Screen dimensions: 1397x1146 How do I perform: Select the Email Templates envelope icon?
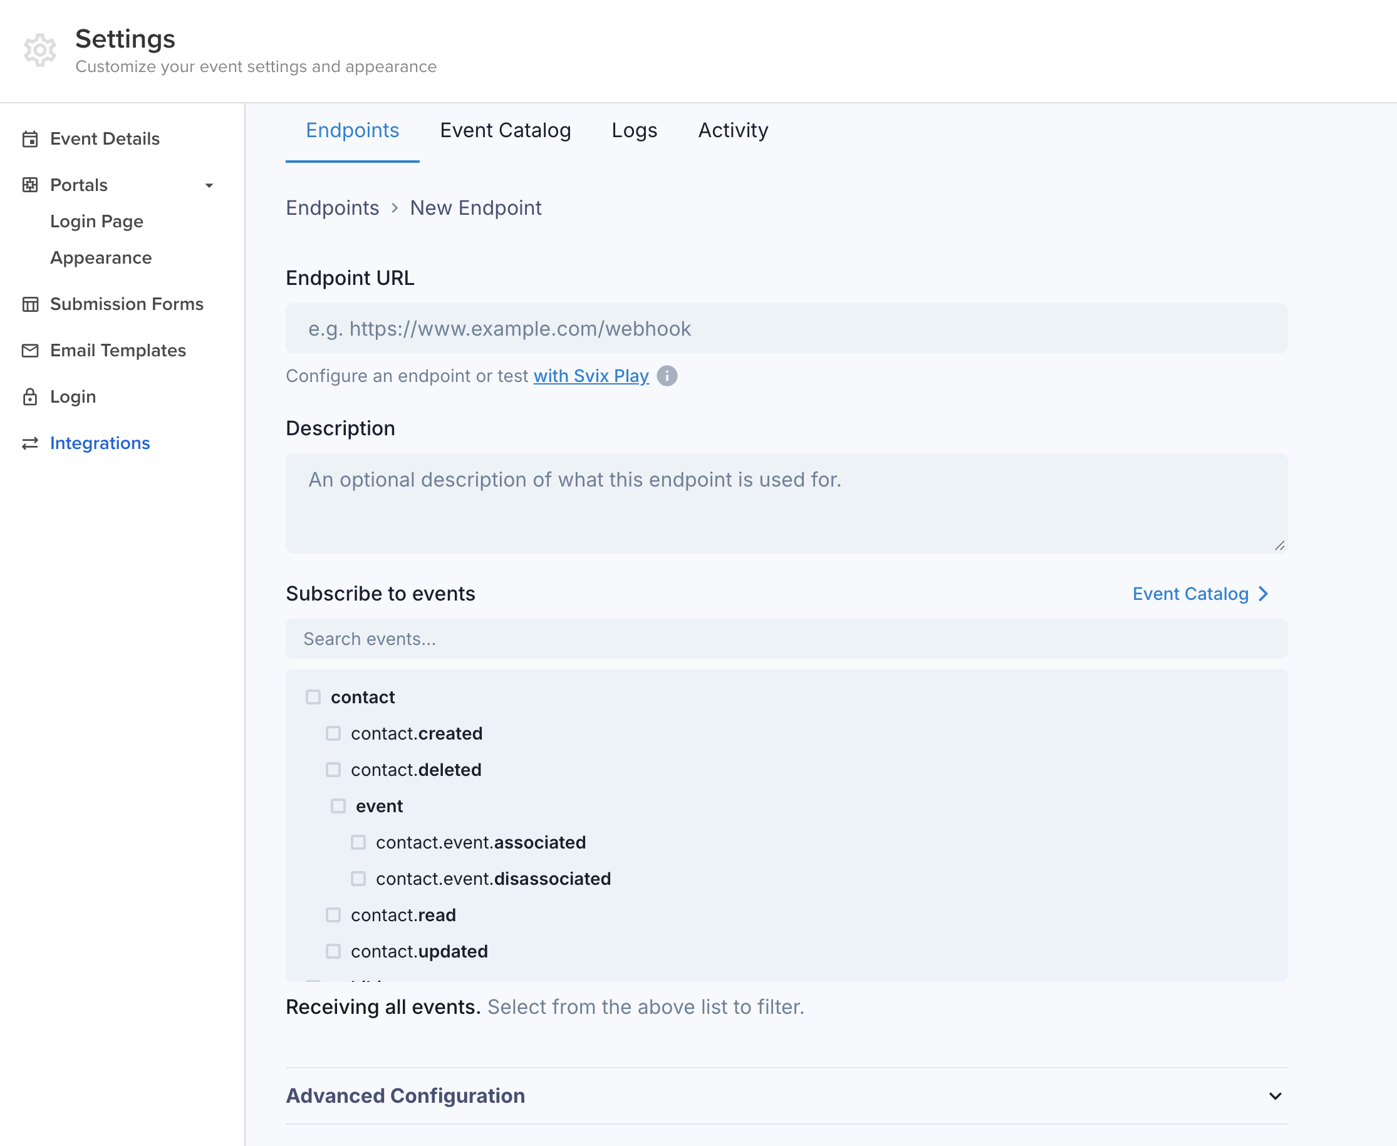pyautogui.click(x=29, y=351)
